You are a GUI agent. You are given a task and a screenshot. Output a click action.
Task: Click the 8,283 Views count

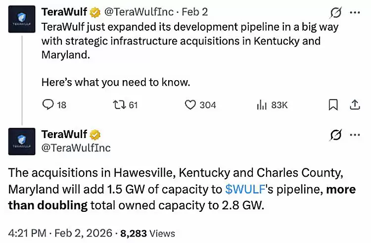[x=147, y=233]
